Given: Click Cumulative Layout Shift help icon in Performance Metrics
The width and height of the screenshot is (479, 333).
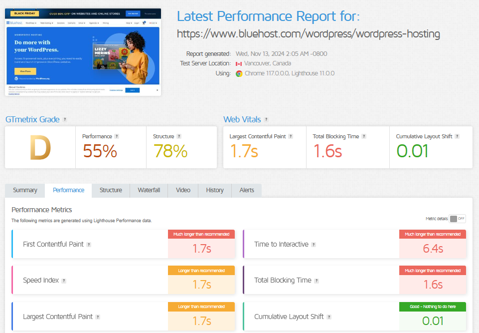Looking at the screenshot, I should click(x=329, y=317).
